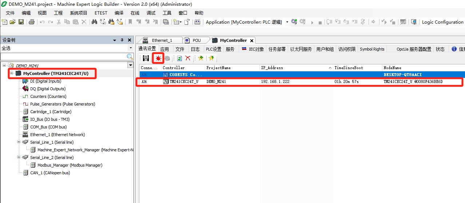Open the Application selector dropdown arrow
This screenshot has width=465, height=203.
point(287,22)
